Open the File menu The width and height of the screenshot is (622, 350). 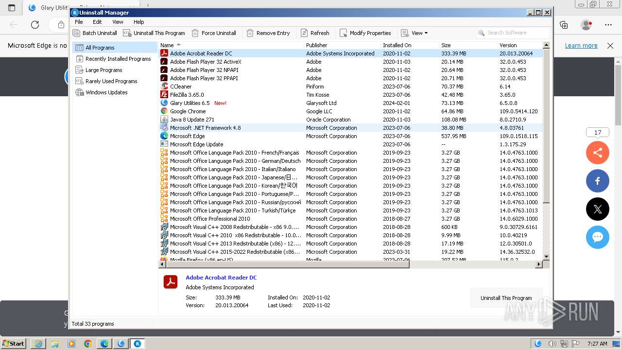click(79, 22)
